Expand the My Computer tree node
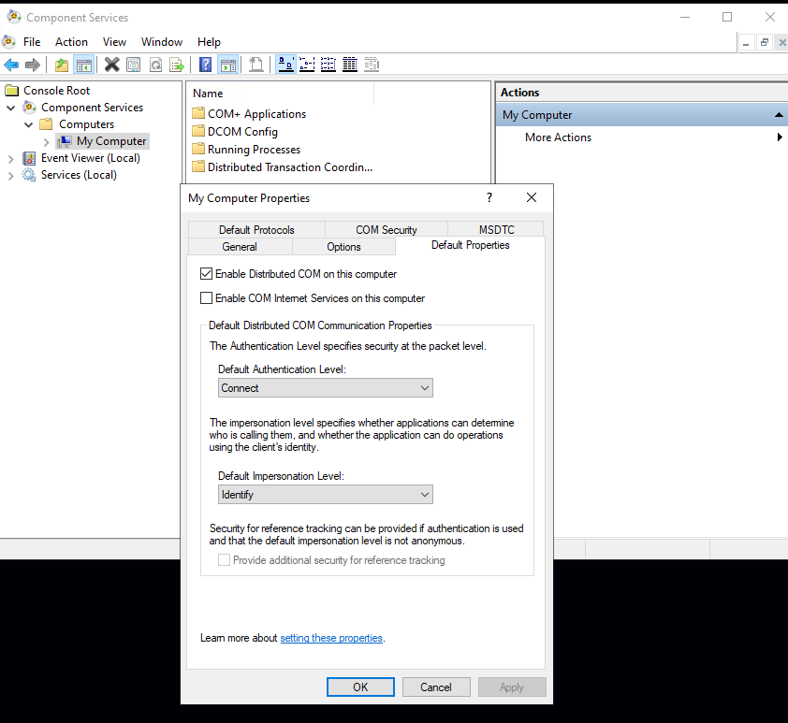Screen dimensions: 788x723 point(46,142)
